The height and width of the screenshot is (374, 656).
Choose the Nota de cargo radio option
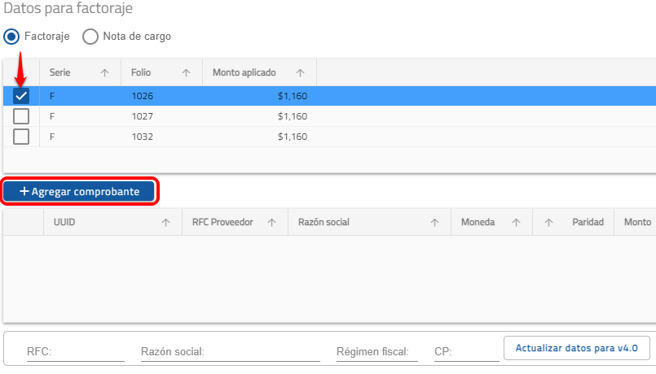point(90,37)
